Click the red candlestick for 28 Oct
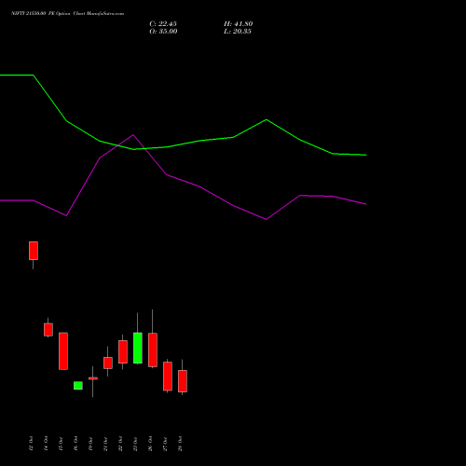Image resolution: width=466 pixels, height=466 pixels. point(183,381)
